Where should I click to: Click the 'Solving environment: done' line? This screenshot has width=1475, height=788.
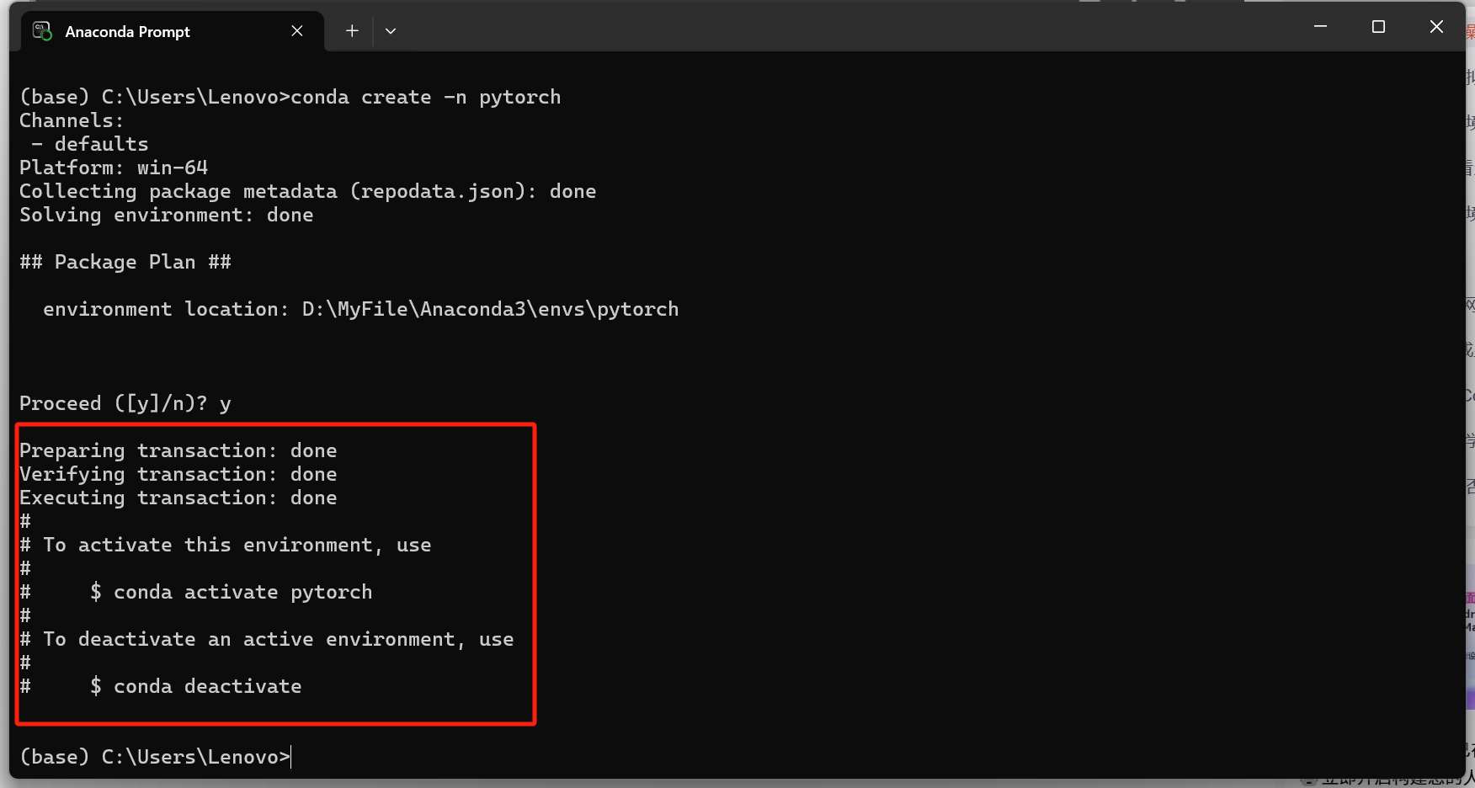tap(167, 215)
